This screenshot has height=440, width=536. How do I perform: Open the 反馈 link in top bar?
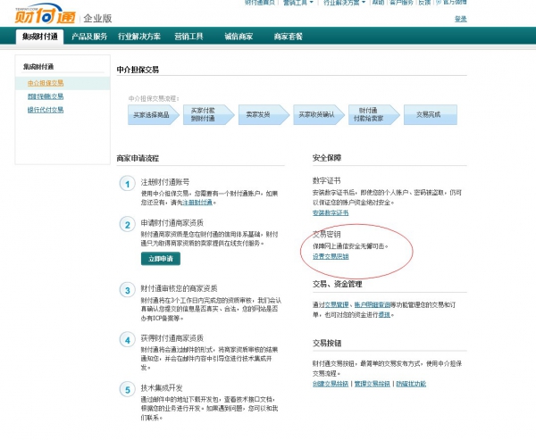coord(424,3)
